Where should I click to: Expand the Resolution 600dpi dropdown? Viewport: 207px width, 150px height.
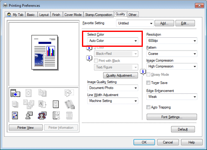(x=172, y=41)
